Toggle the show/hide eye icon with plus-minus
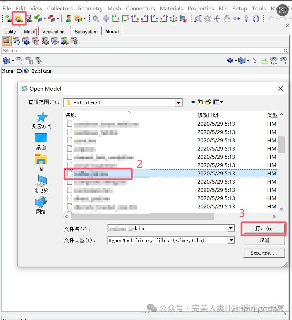This screenshot has height=320, width=292. pos(274,60)
